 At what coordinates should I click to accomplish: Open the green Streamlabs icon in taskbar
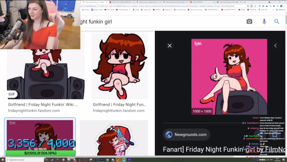pyautogui.click(x=124, y=160)
